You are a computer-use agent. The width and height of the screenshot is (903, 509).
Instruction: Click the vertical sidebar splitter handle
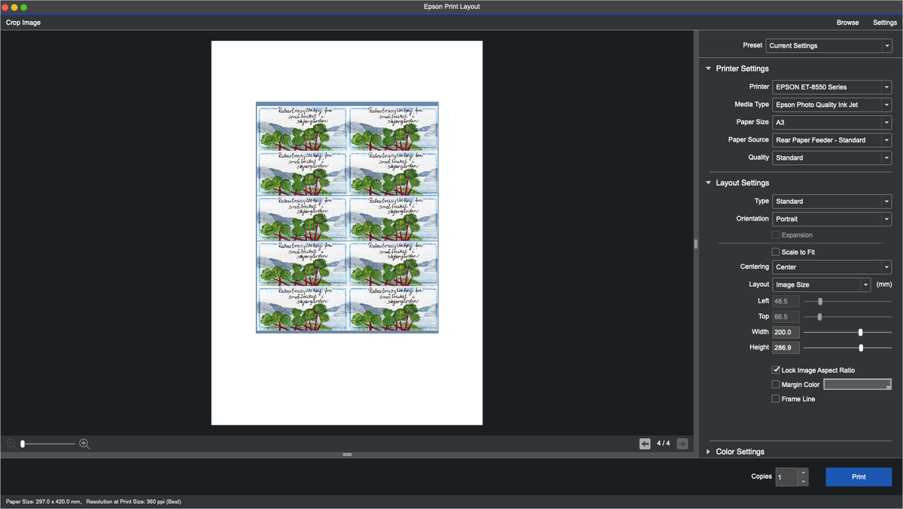(696, 244)
